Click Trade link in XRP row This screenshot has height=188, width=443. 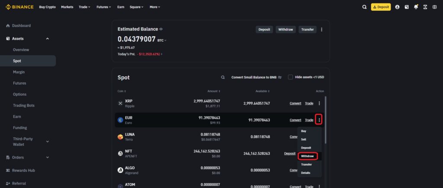point(309,103)
